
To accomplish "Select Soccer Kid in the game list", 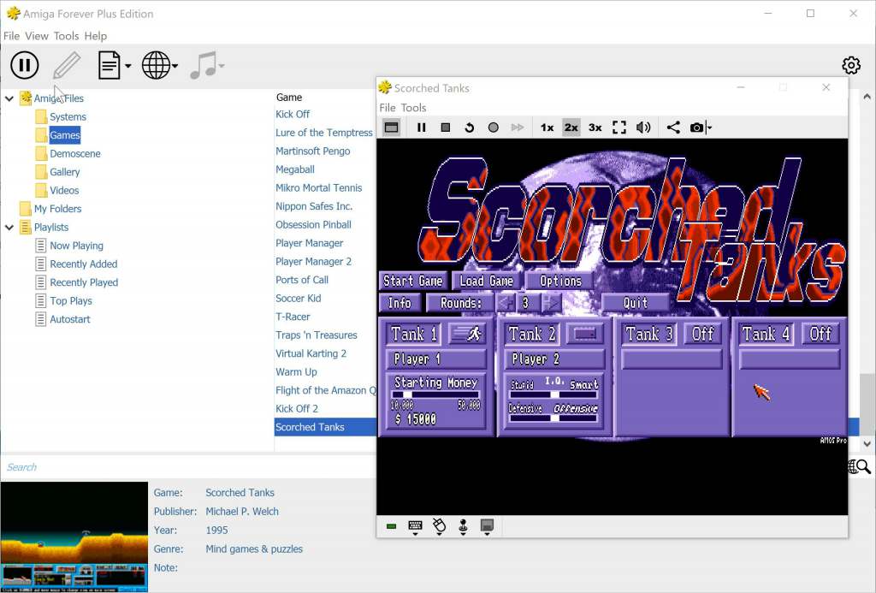I will pos(298,299).
